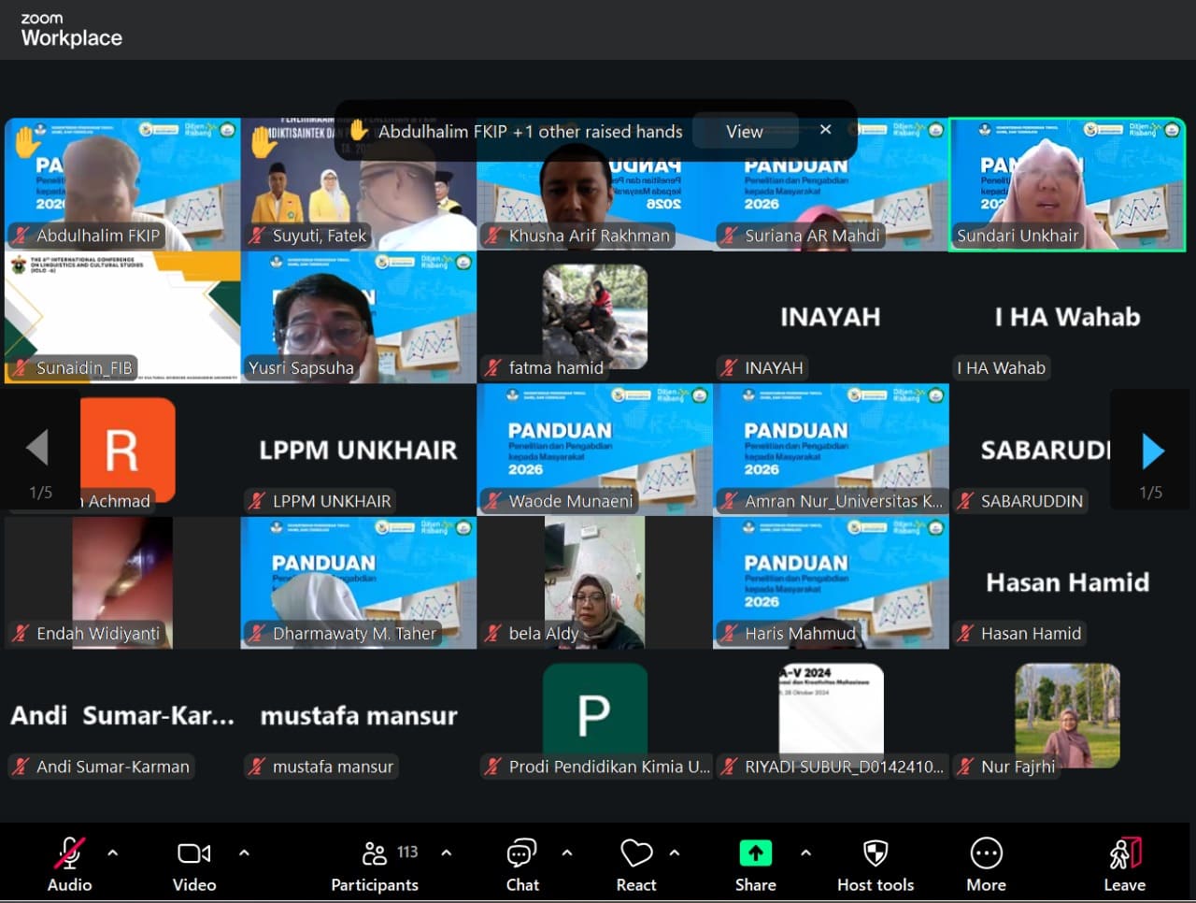The height and width of the screenshot is (903, 1196).
Task: Select the INAYAH participant tile
Action: click(832, 317)
